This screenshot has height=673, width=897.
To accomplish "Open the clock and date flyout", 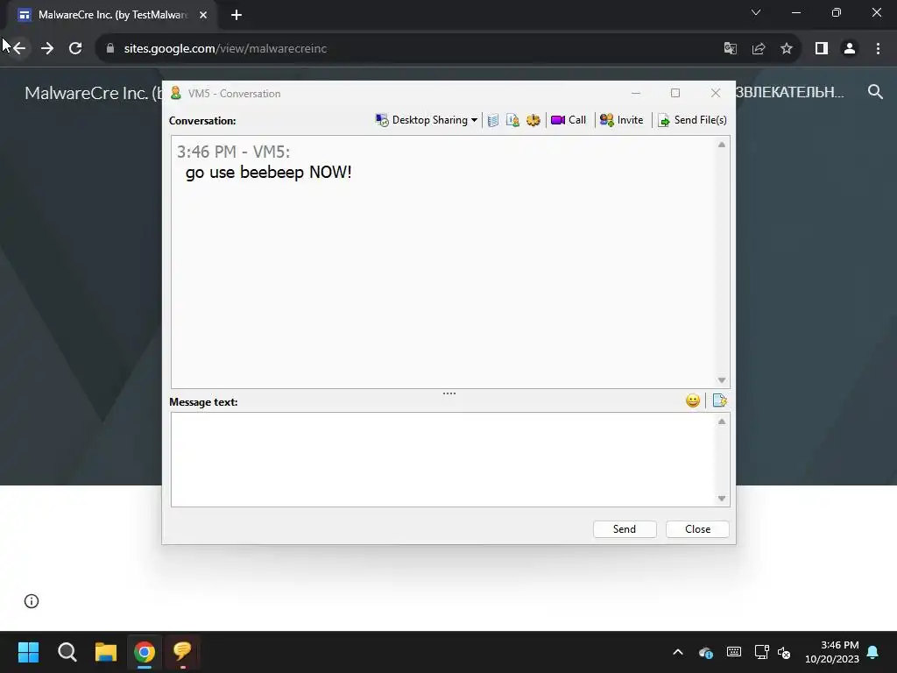I will [832, 652].
